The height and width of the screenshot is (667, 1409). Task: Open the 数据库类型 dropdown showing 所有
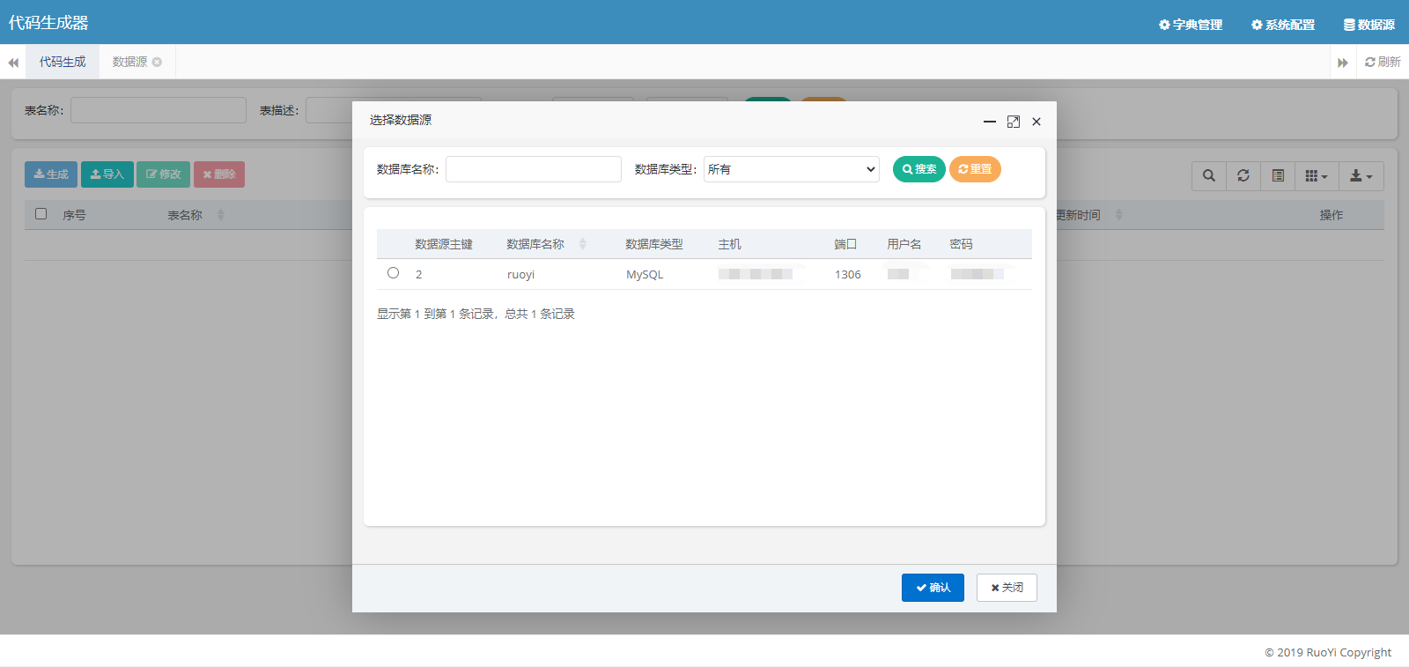[x=792, y=169]
